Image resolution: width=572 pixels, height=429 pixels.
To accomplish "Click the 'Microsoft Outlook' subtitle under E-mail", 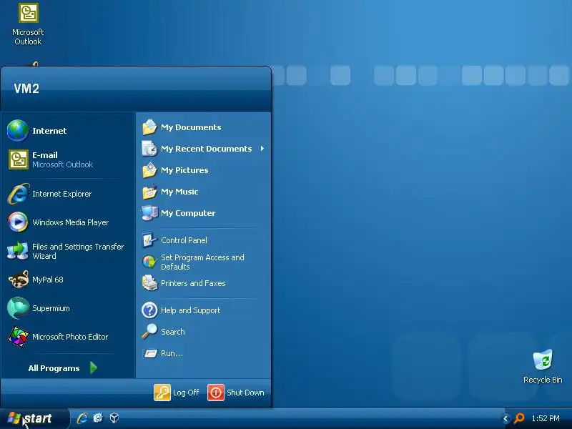I will tap(62, 164).
